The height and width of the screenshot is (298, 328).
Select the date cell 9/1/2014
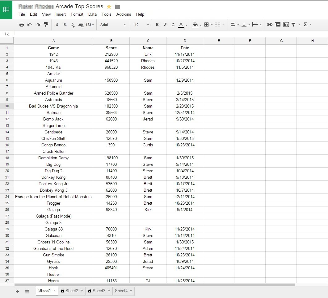(185, 210)
